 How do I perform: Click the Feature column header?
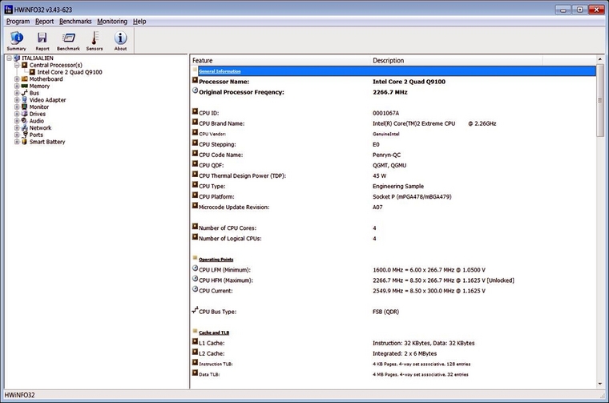(x=280, y=61)
